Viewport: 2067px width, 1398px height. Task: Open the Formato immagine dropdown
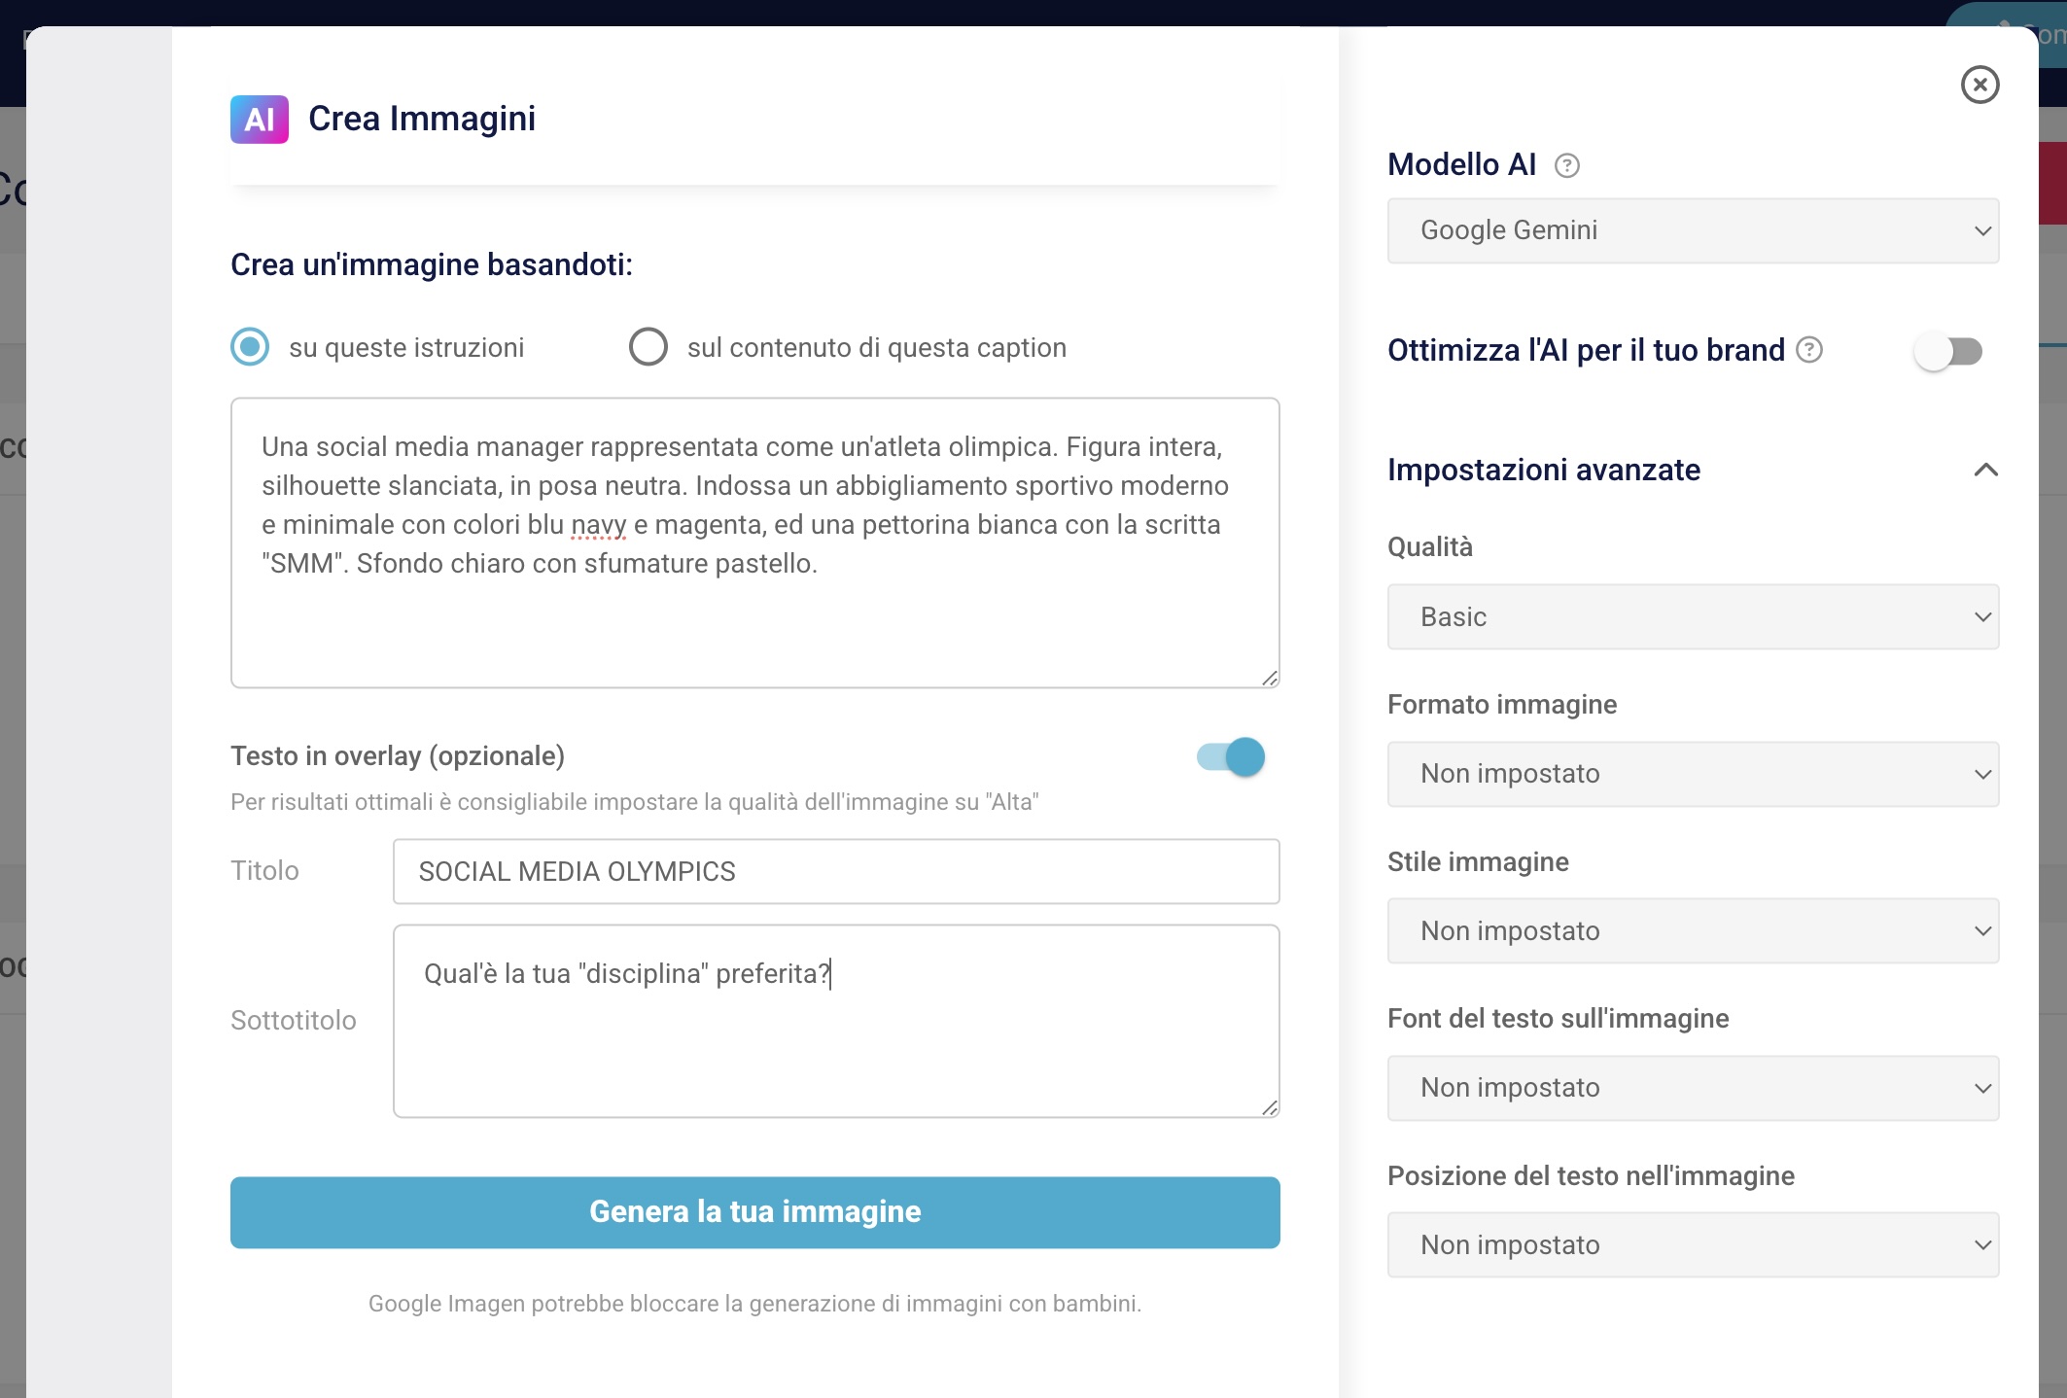tap(1693, 774)
